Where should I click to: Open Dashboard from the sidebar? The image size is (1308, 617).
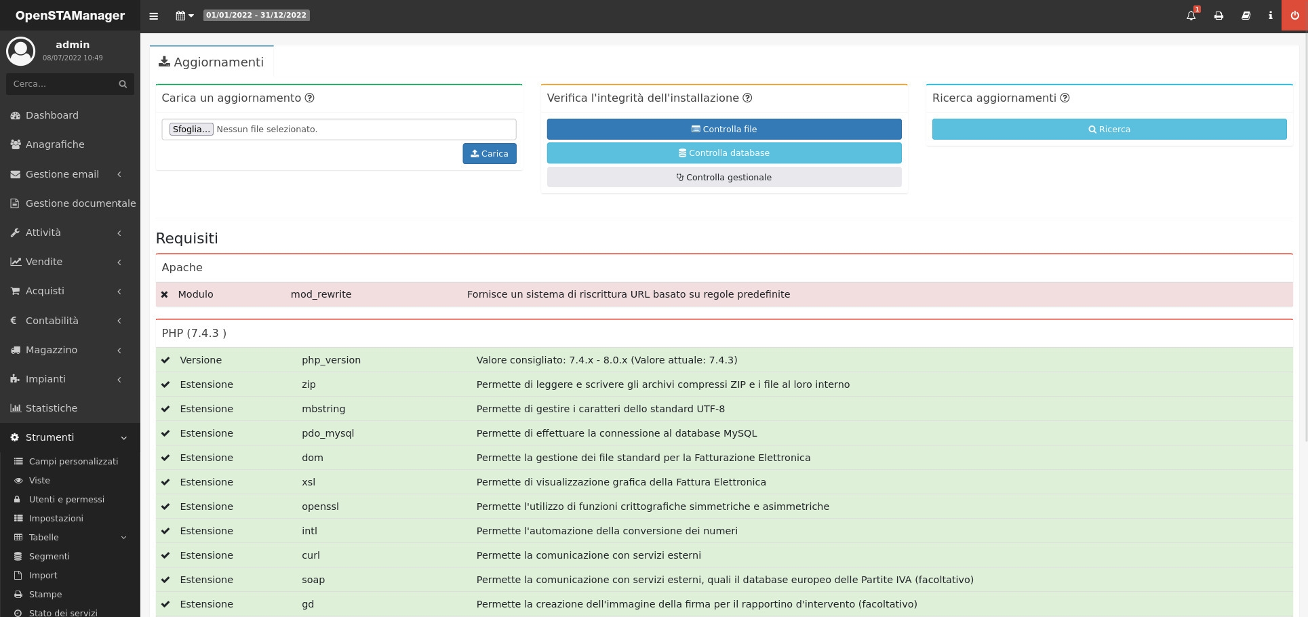52,115
